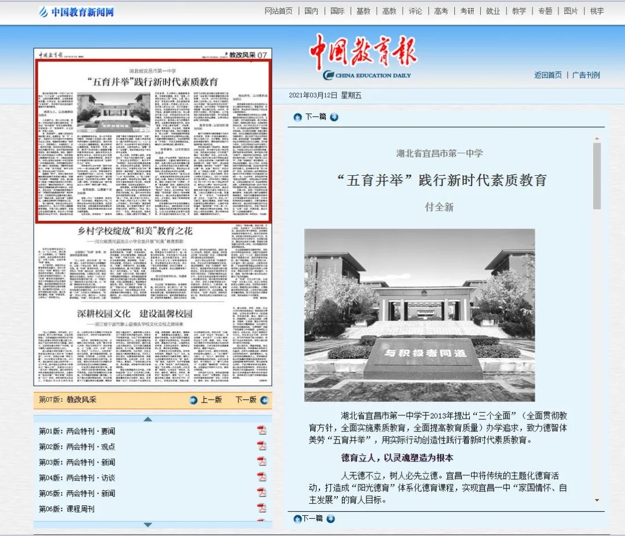The image size is (625, 536).
Task: Go to next page via 下一版 text
Action: pyautogui.click(x=246, y=400)
